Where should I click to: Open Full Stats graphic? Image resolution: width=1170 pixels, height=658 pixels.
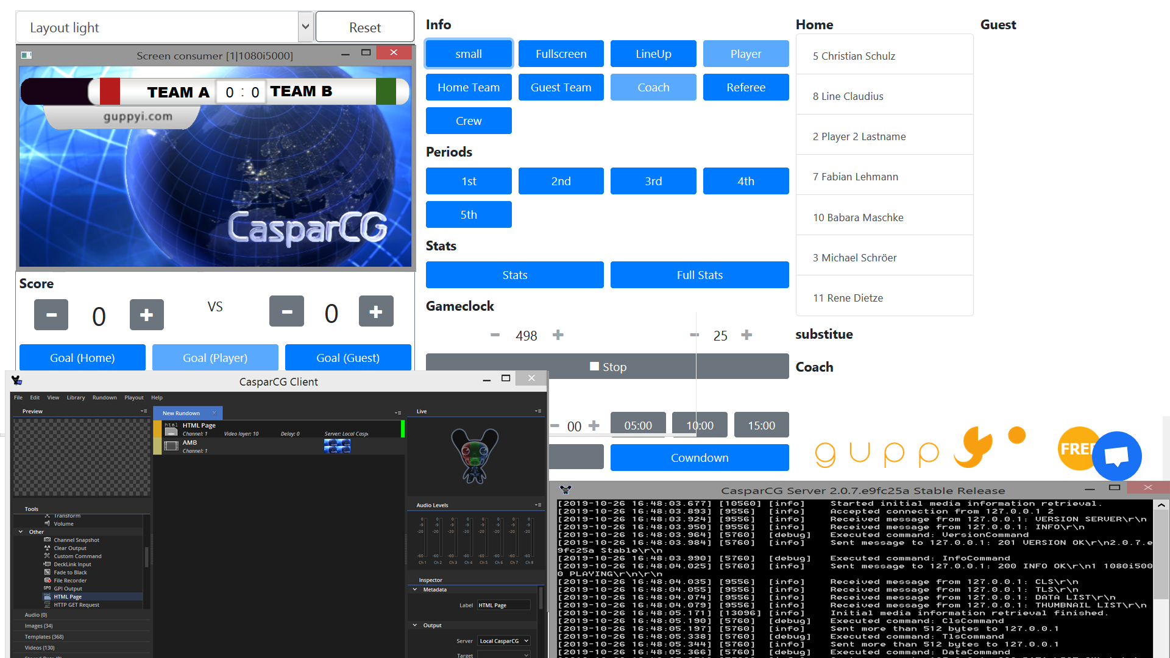[700, 275]
